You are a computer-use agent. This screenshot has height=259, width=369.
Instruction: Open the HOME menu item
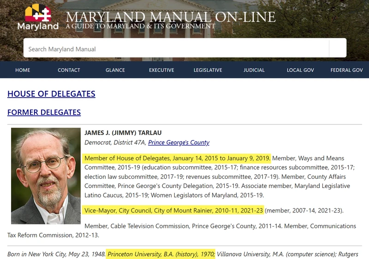point(23,70)
